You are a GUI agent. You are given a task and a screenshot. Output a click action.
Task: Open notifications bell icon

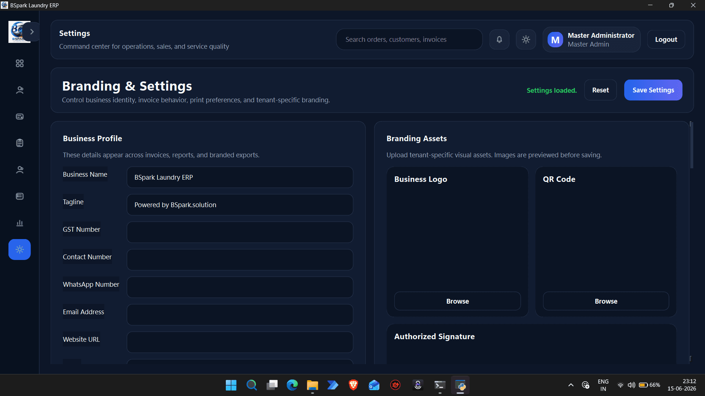[499, 40]
